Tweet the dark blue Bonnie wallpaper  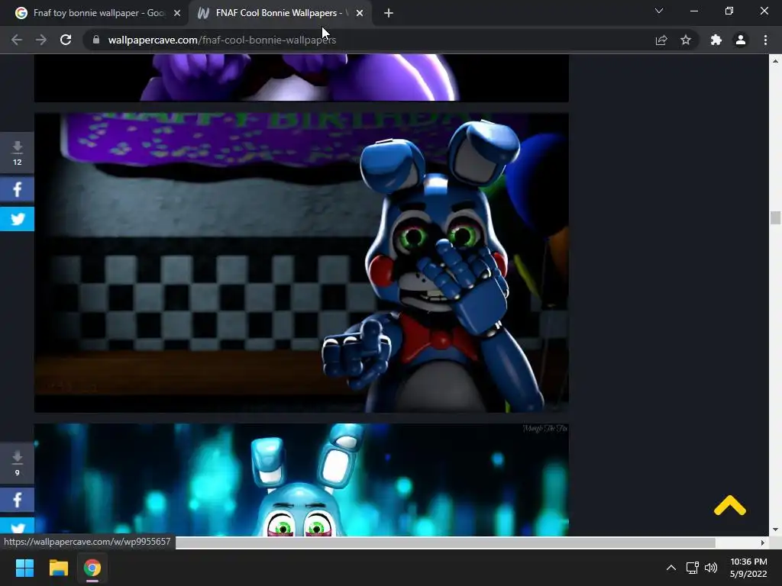pyautogui.click(x=17, y=219)
